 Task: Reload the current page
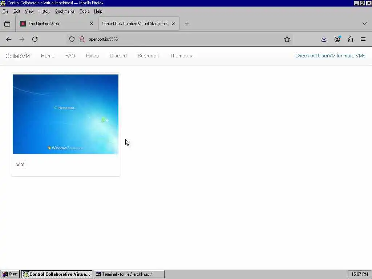click(x=35, y=39)
